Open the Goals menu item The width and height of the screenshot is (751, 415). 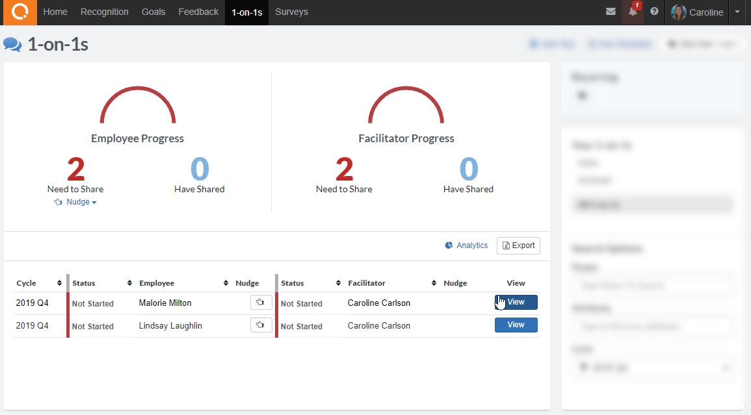[153, 12]
